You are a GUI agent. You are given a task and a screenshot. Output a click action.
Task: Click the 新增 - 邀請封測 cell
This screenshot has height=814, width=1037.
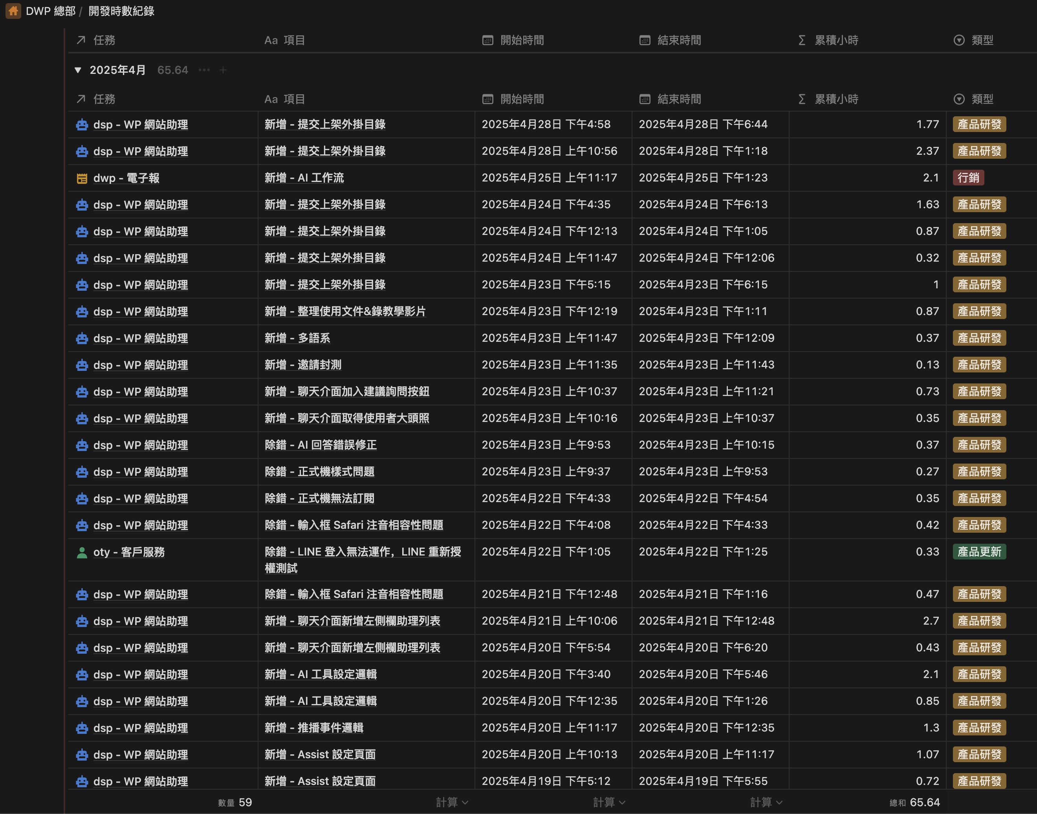click(366, 365)
